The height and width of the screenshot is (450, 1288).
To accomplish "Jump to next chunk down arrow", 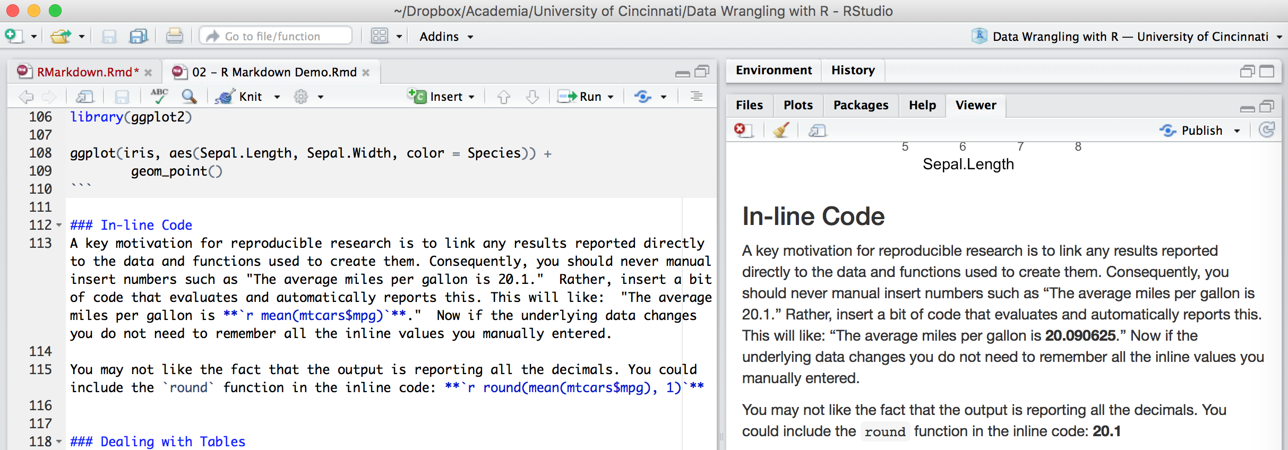I will click(533, 97).
